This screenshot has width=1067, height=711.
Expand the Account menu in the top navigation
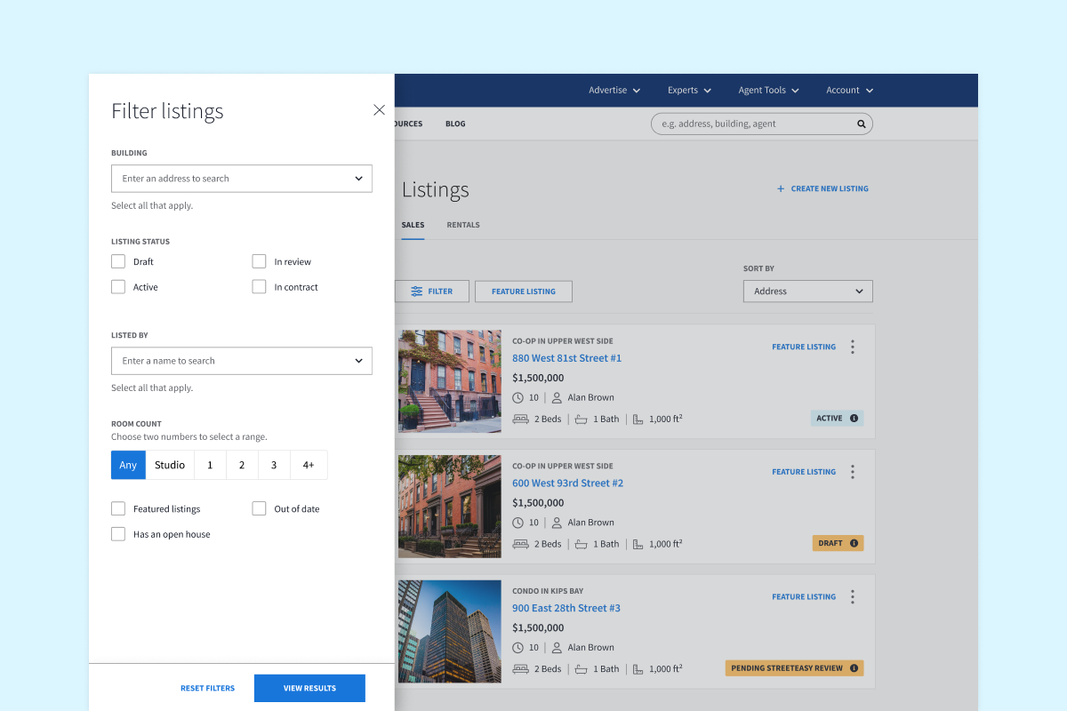coord(849,90)
